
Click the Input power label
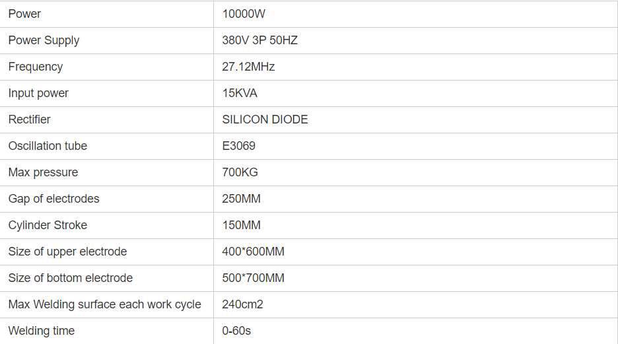coord(38,93)
